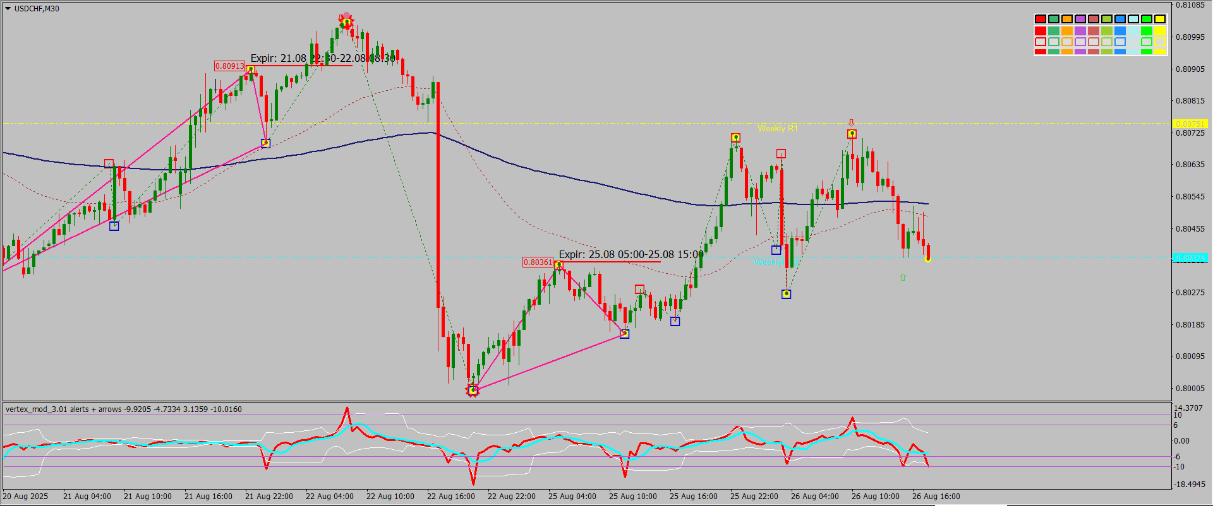Click the vertex_mod_3.01 indicator label
Screen dimensions: 1213x506
pos(124,409)
